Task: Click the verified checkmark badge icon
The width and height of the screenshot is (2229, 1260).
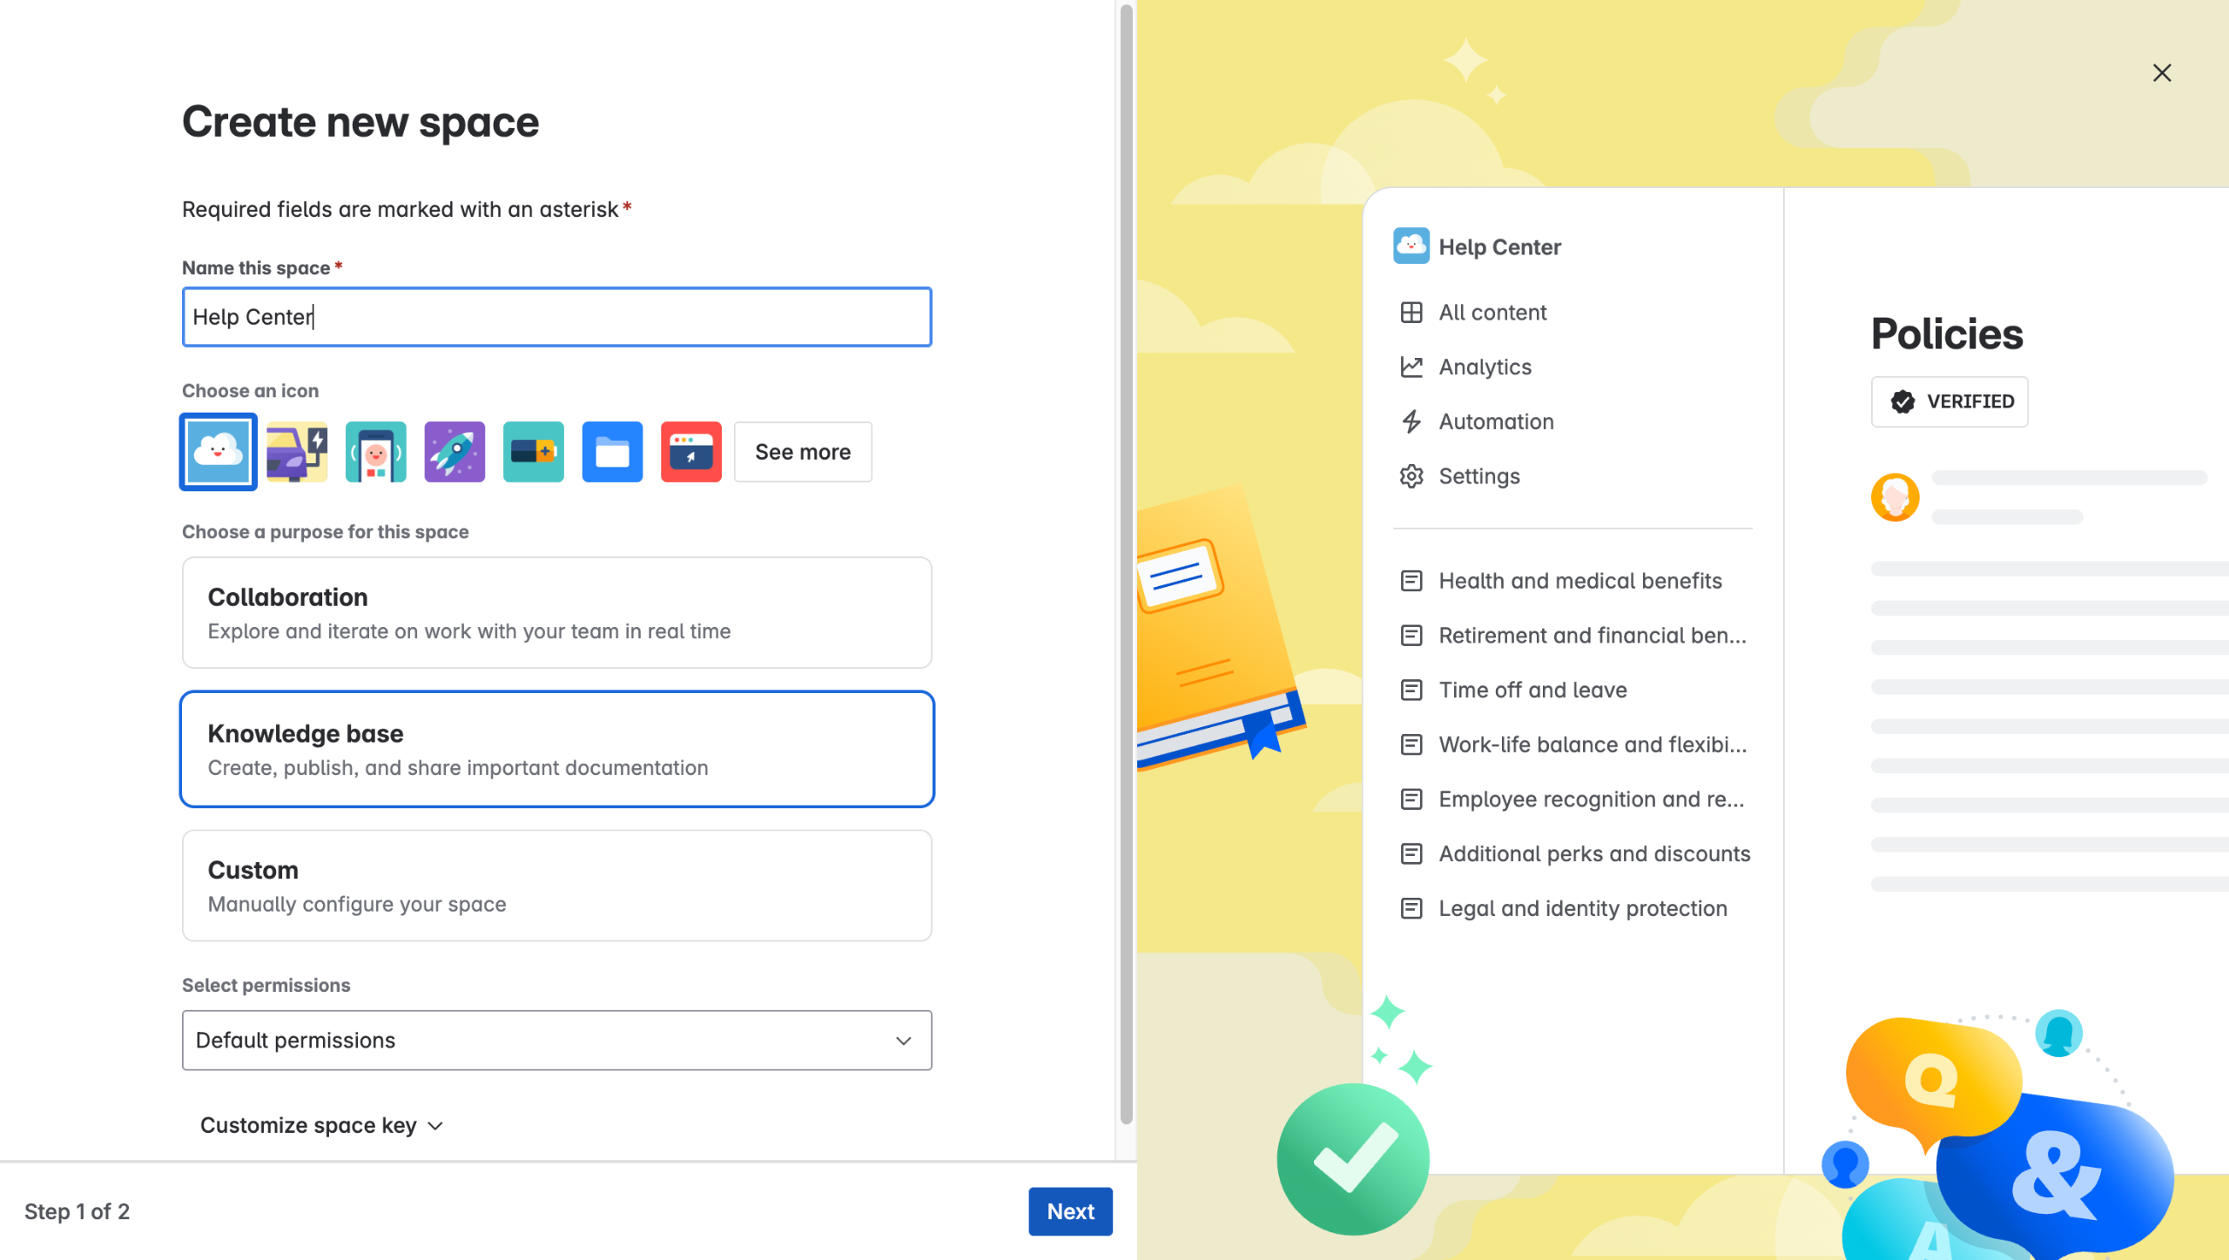Action: point(1902,401)
